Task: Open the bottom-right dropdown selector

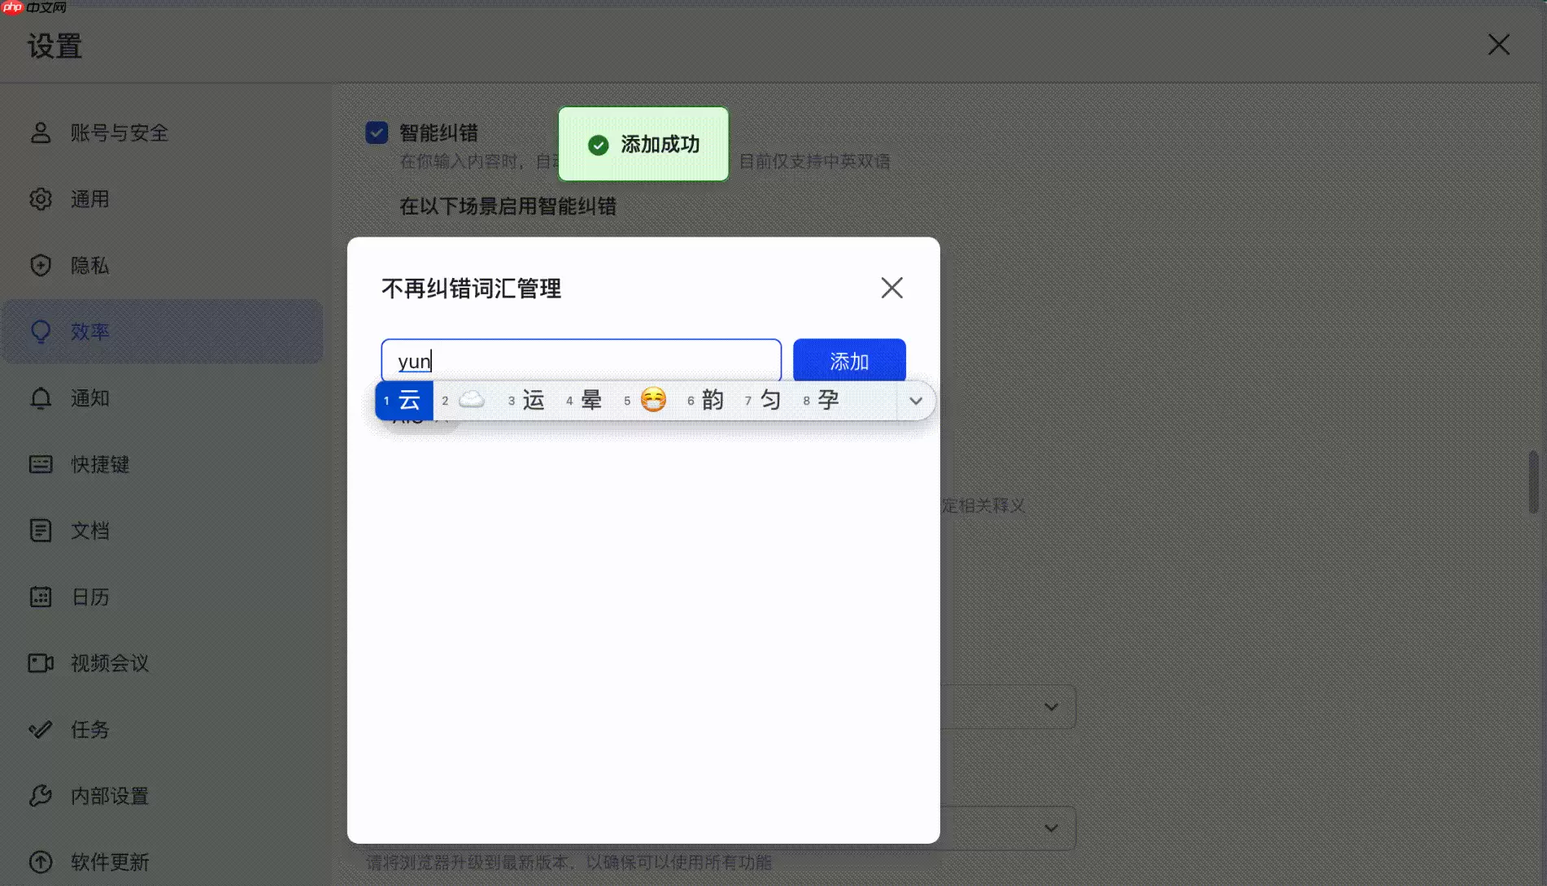Action: (x=1050, y=827)
